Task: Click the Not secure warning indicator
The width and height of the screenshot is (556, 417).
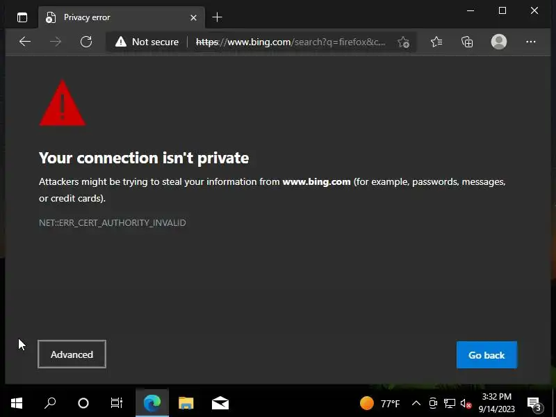Action: (x=147, y=42)
